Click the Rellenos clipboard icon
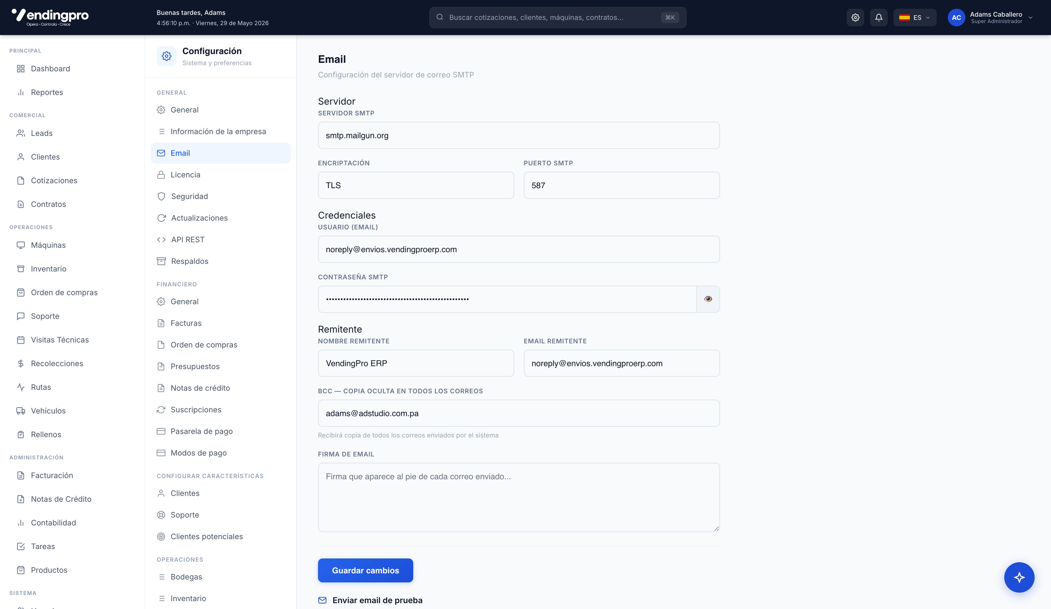Screen dimensions: 1051x609 (x=20, y=435)
